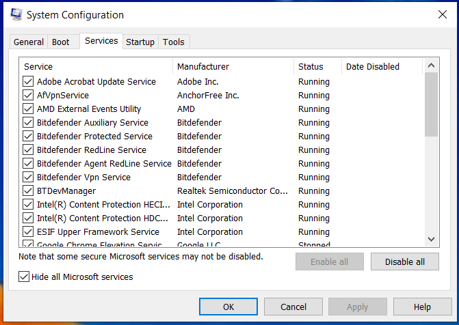The width and height of the screenshot is (459, 325).
Task: Select Bitdefender RedLine Service name
Action: point(92,150)
